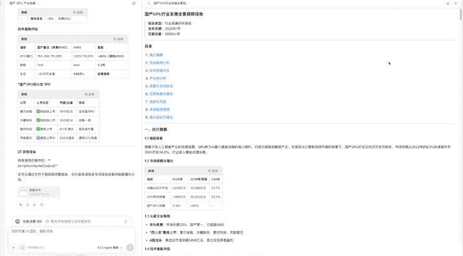Click the green check in second IPO row
The width and height of the screenshot is (463, 256).
pyautogui.click(x=38, y=120)
